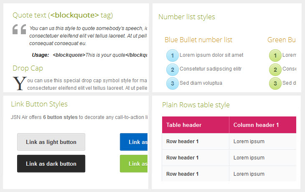Select blue bullet number 2
305x192 pixels.
(173, 69)
